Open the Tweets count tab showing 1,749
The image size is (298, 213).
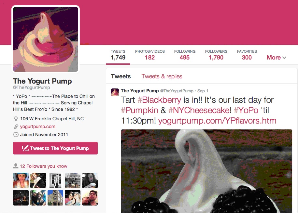[118, 55]
